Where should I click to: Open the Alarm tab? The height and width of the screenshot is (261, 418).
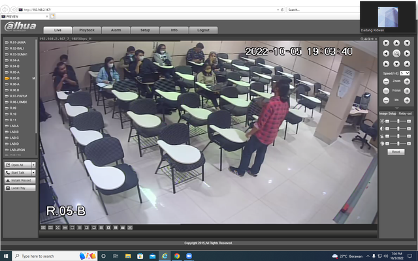pos(116,30)
